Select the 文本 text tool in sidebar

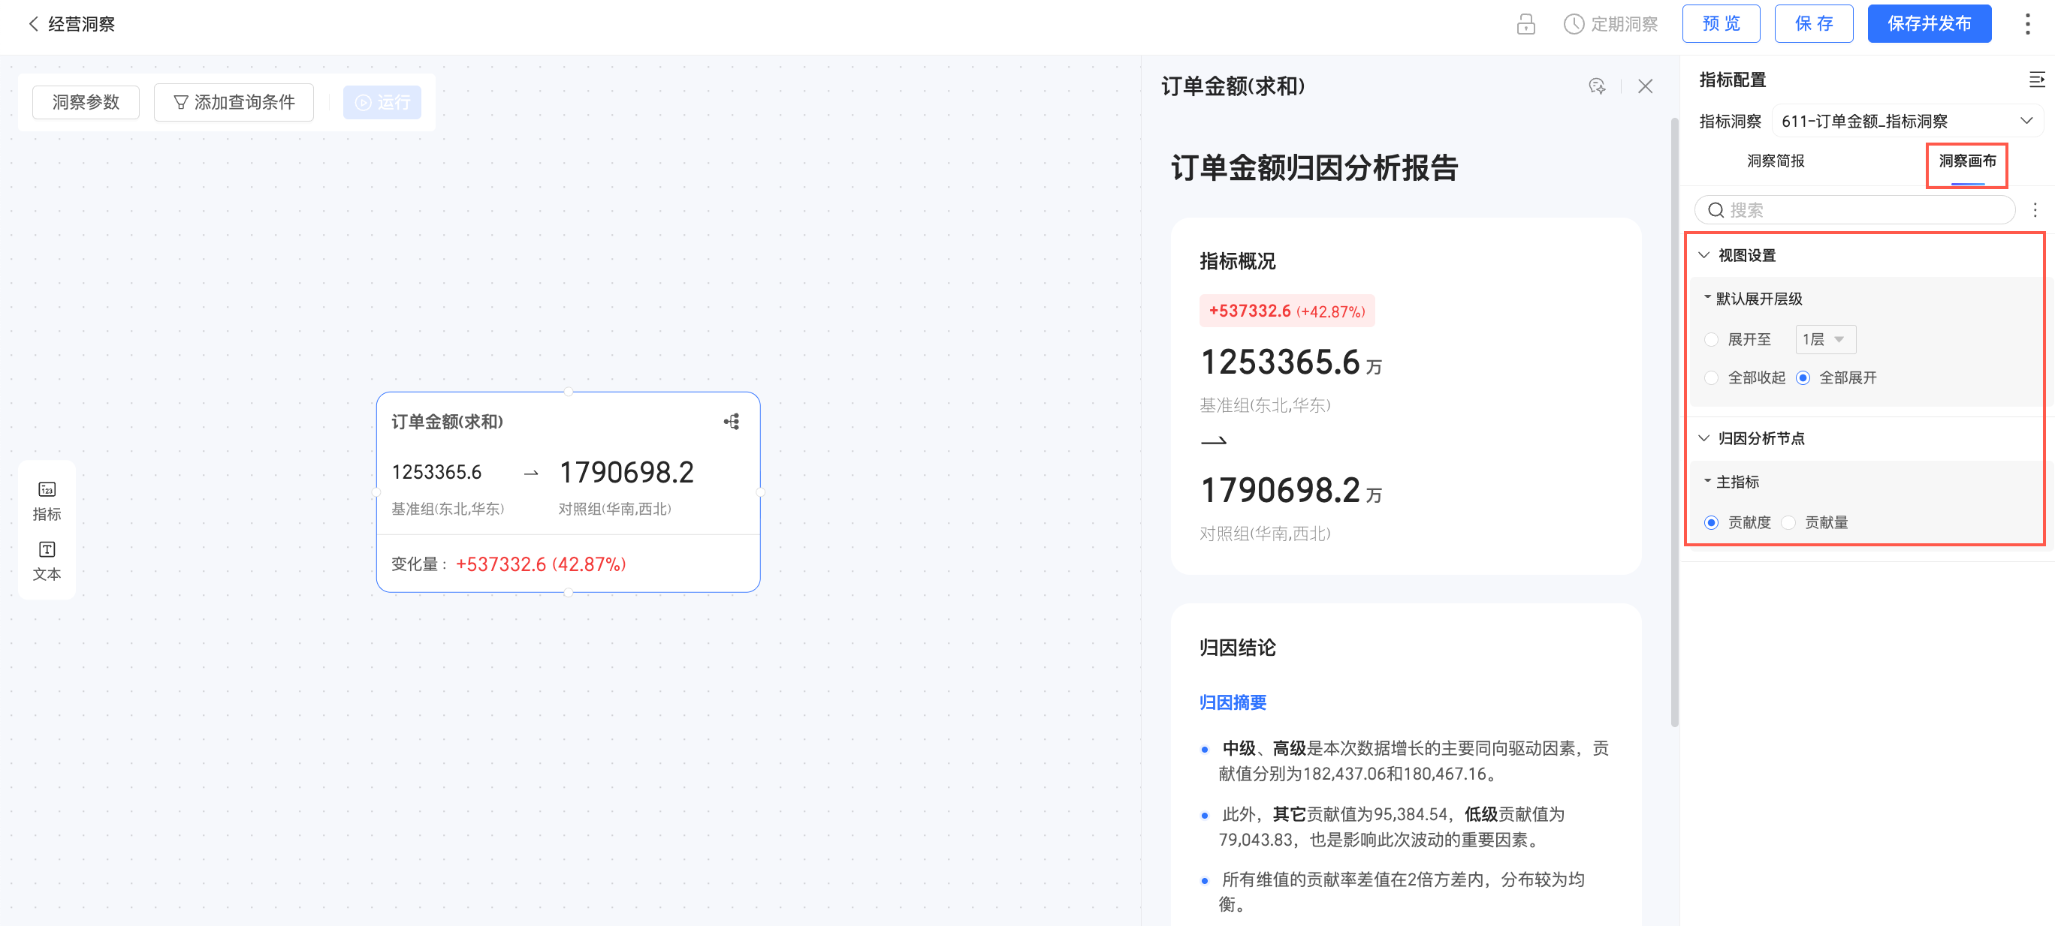tap(47, 561)
